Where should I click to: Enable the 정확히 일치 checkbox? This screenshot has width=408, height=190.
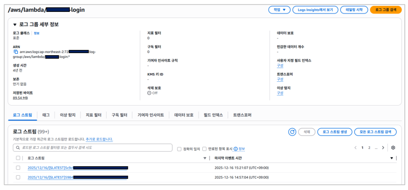179,149
